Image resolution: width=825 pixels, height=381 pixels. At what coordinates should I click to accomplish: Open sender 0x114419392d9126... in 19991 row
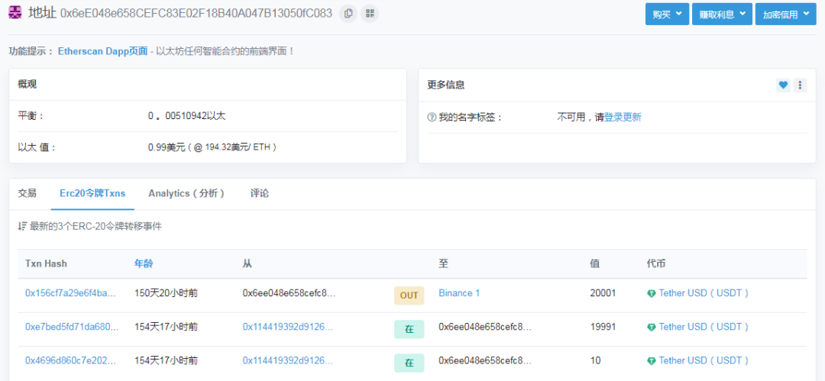point(288,327)
